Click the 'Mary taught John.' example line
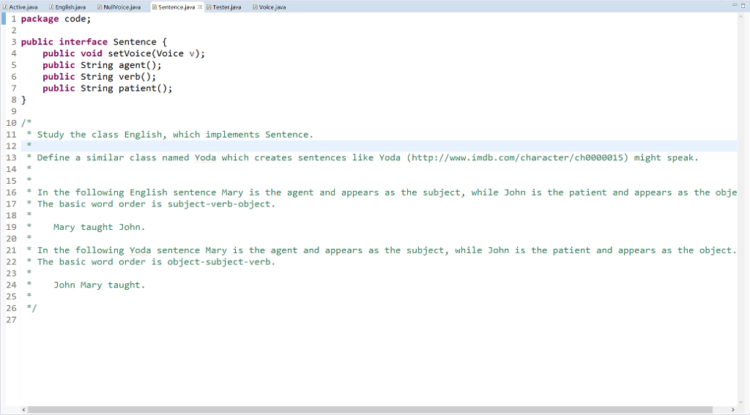 click(99, 227)
